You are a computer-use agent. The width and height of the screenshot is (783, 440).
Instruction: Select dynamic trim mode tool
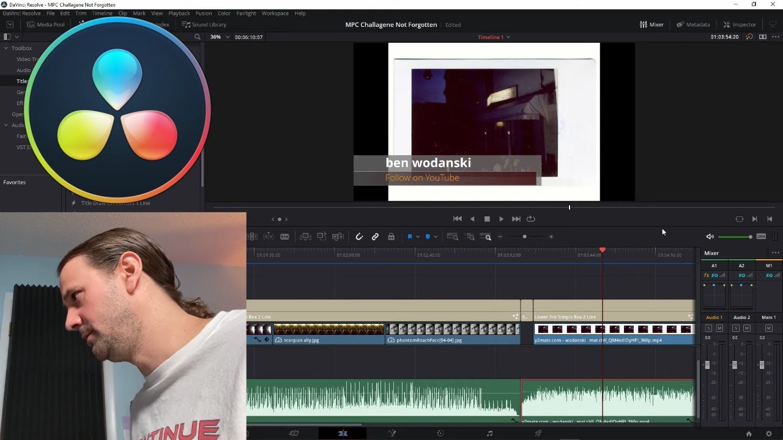tap(269, 237)
